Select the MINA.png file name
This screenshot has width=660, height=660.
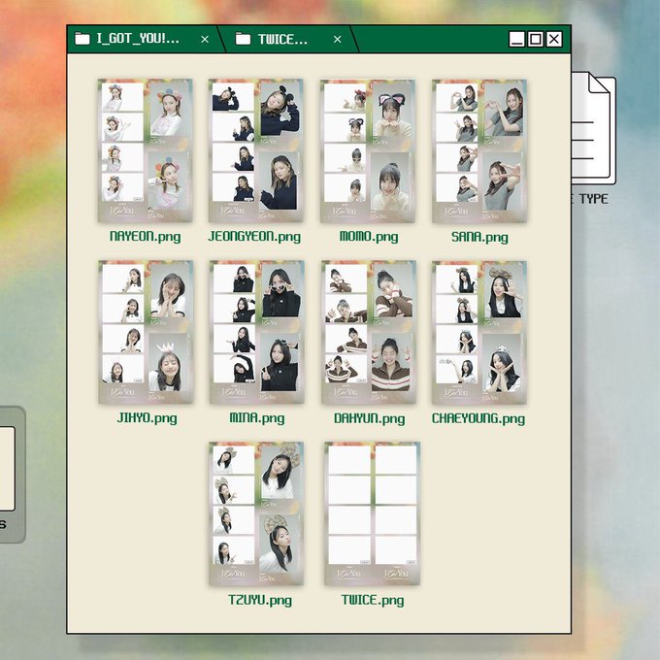(257, 418)
